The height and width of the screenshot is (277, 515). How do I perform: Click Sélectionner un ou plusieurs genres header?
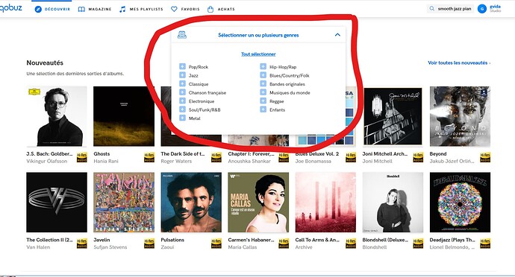point(258,35)
